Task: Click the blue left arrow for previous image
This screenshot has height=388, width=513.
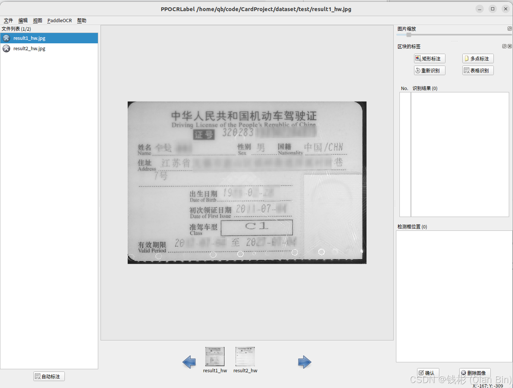Action: pyautogui.click(x=189, y=362)
